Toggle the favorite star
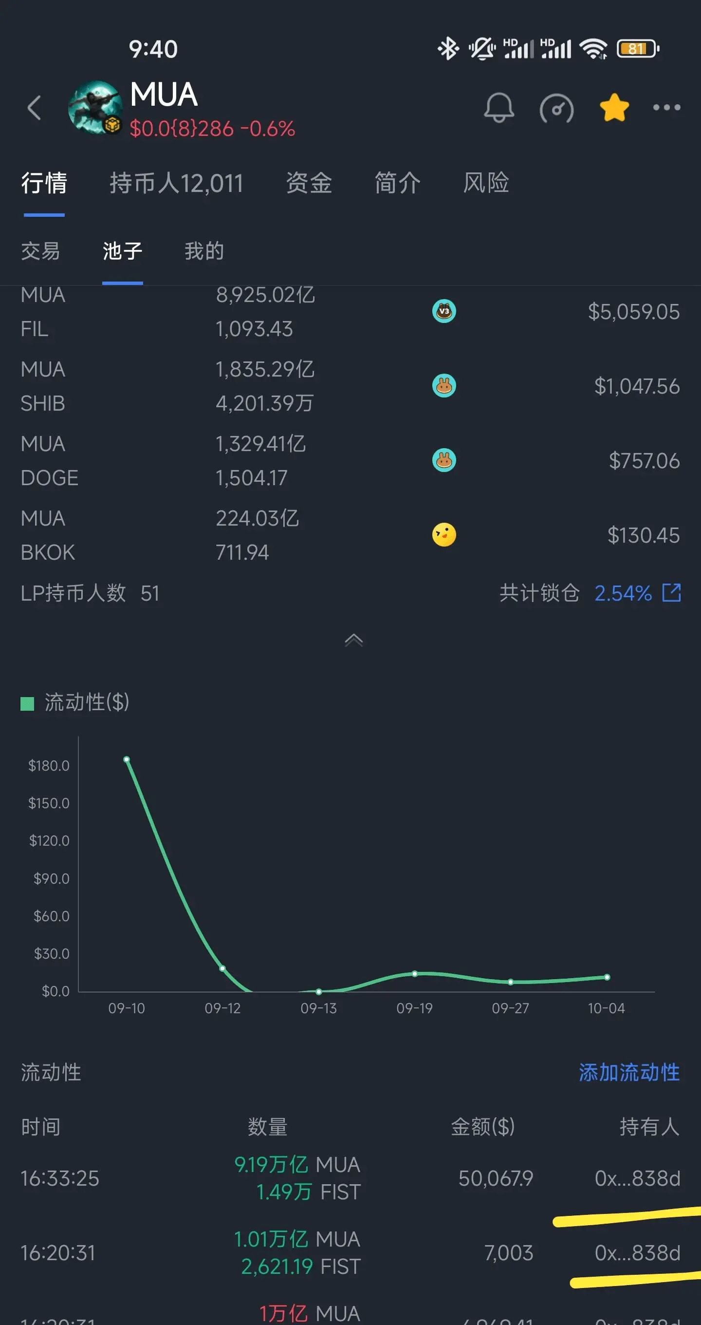Screen dimensions: 701x1325 coord(614,108)
